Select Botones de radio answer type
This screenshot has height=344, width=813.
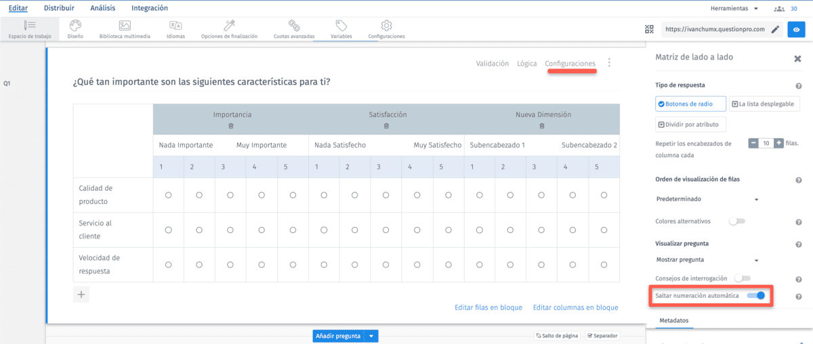[691, 104]
